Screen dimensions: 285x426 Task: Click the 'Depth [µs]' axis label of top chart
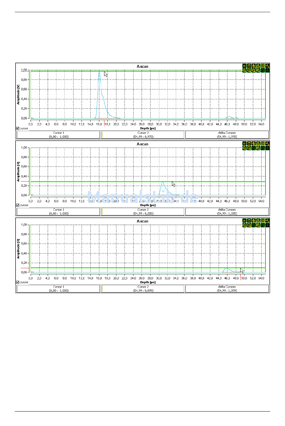click(x=148, y=128)
